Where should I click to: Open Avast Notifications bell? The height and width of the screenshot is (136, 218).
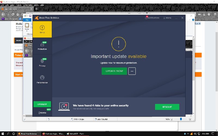coord(152,18)
